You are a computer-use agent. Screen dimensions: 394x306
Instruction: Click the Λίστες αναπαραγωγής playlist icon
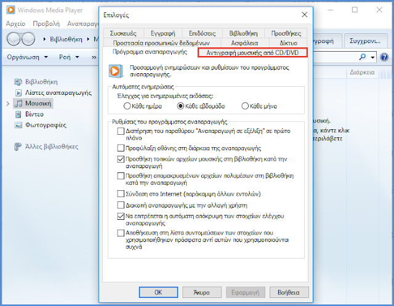pos(18,93)
